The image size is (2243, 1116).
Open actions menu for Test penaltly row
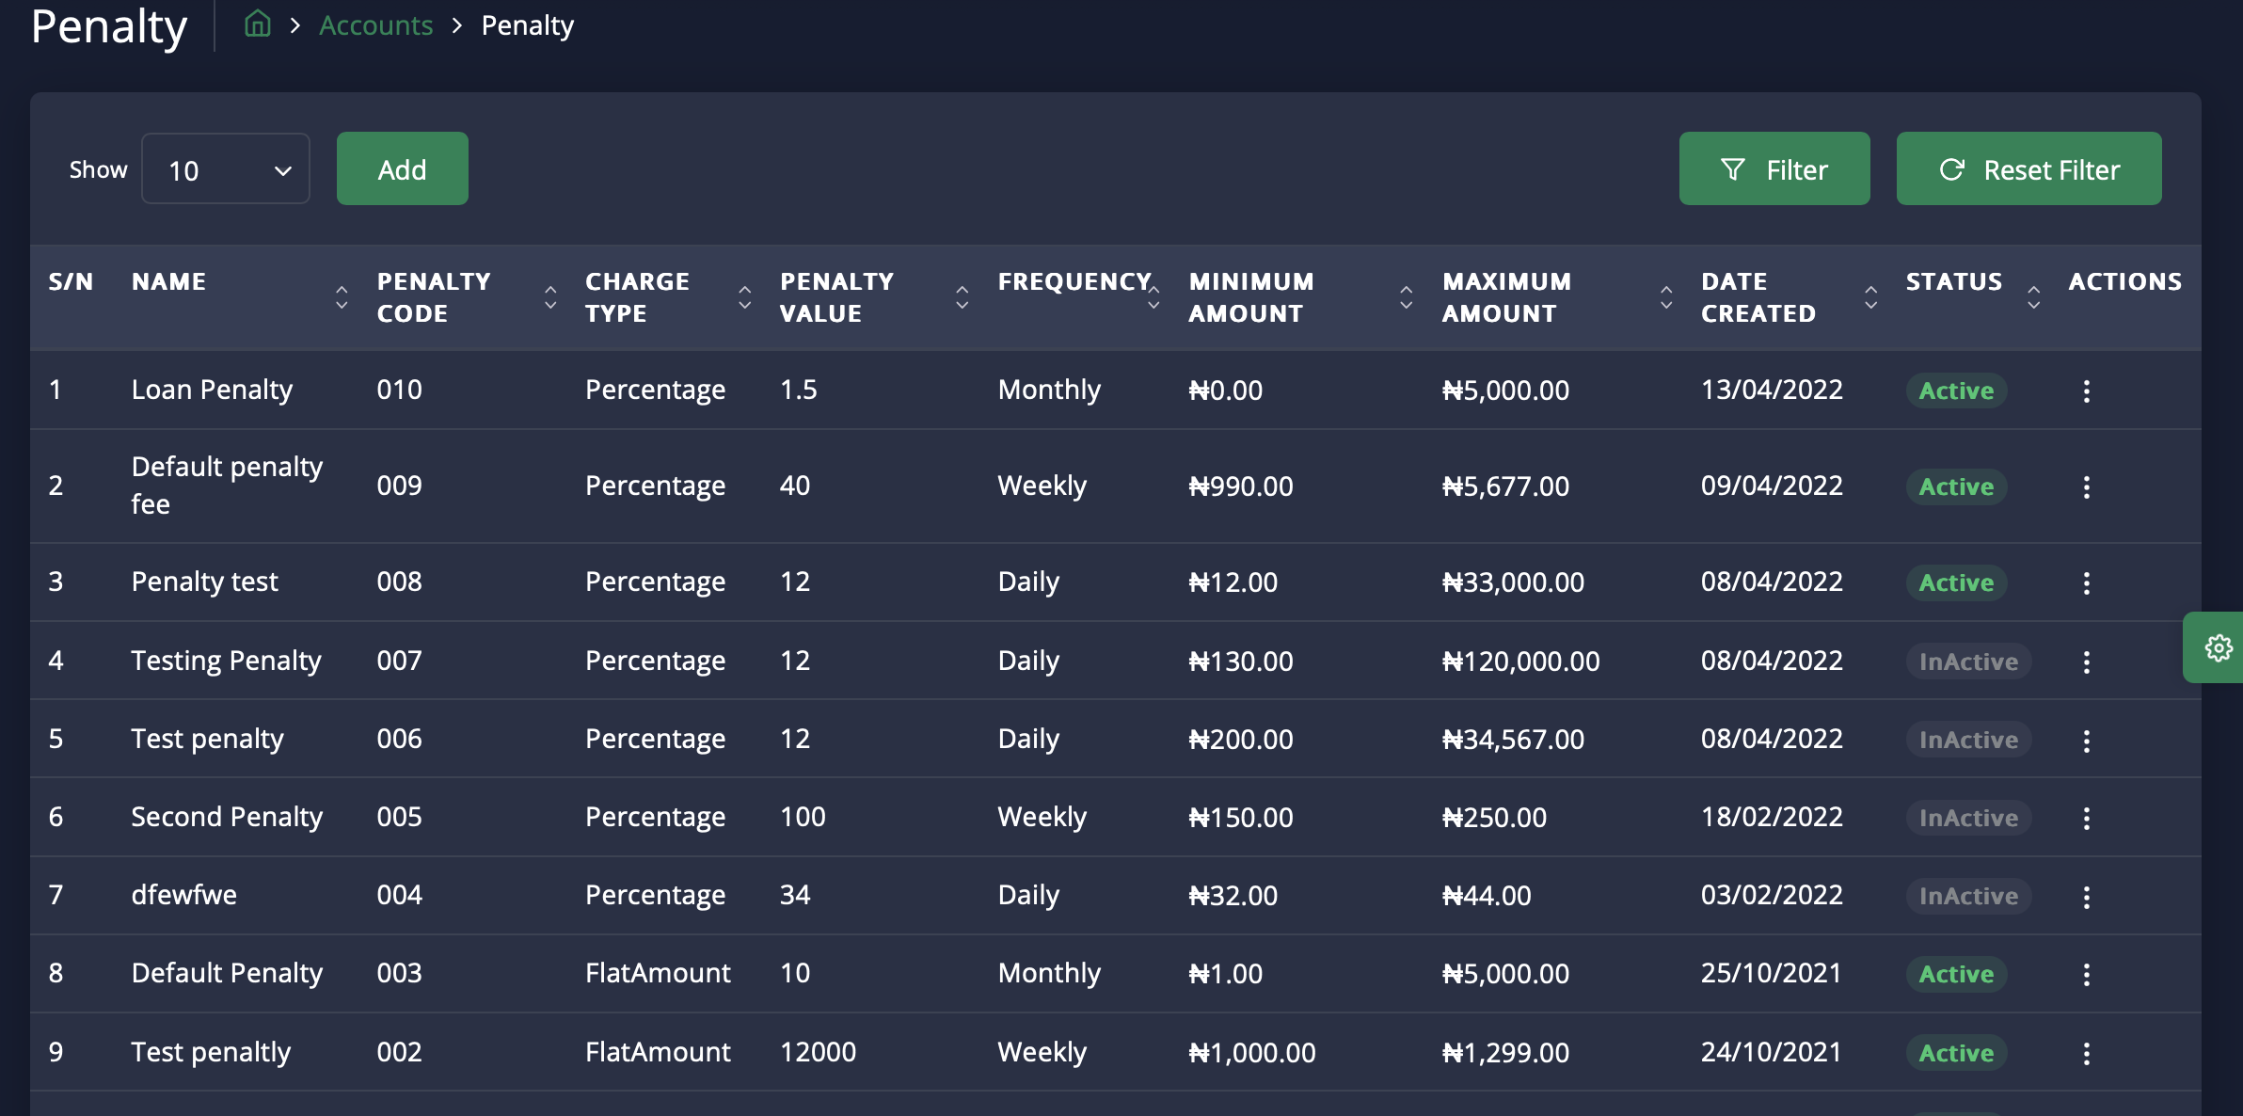2086,1053
